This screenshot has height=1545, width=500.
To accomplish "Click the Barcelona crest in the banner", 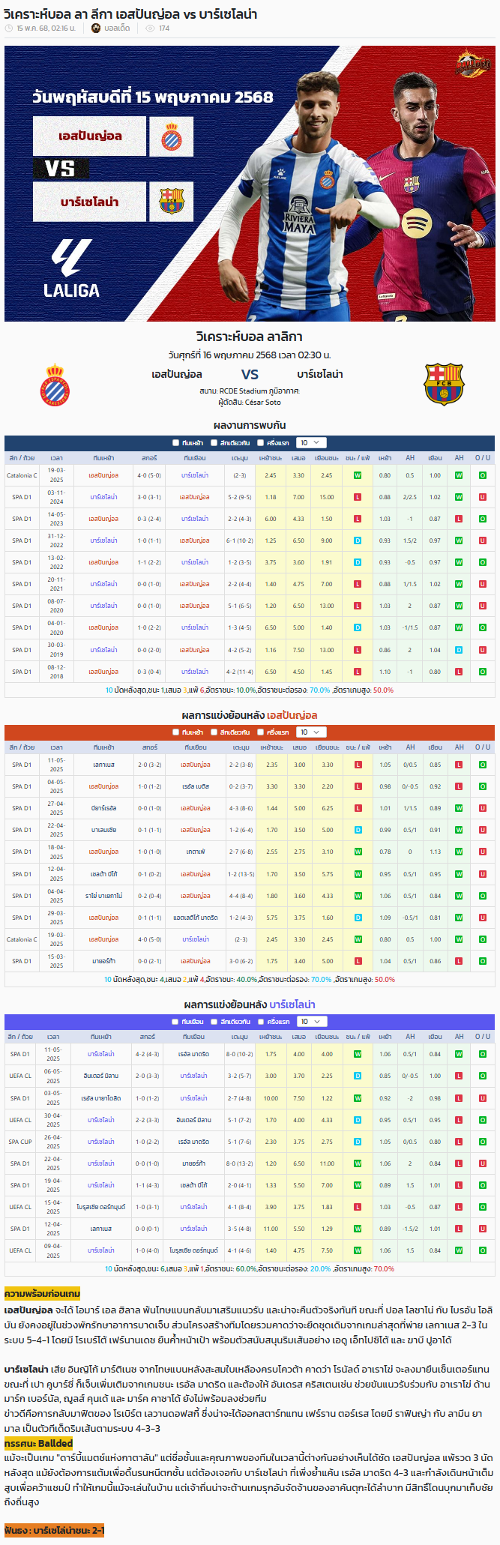I will click(172, 202).
